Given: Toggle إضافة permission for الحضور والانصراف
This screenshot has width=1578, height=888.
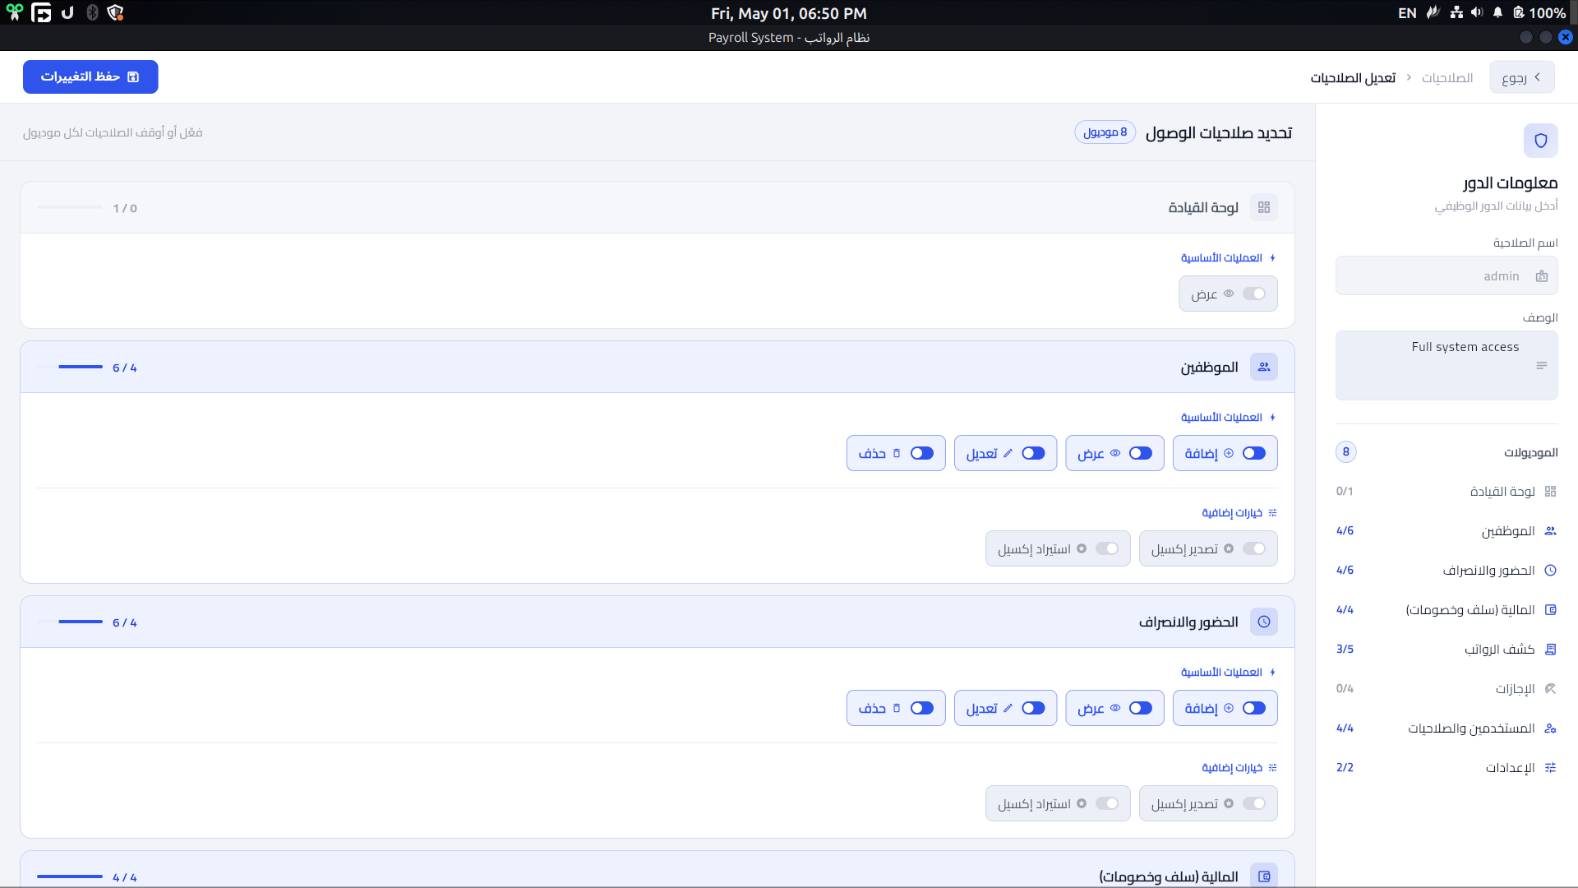Looking at the screenshot, I should [1254, 708].
